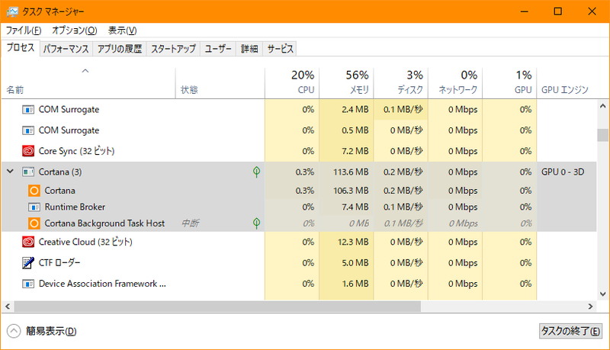The height and width of the screenshot is (350, 610).
Task: Select the Creative Cloud (32 ビット) row
Action: pyautogui.click(x=299, y=242)
